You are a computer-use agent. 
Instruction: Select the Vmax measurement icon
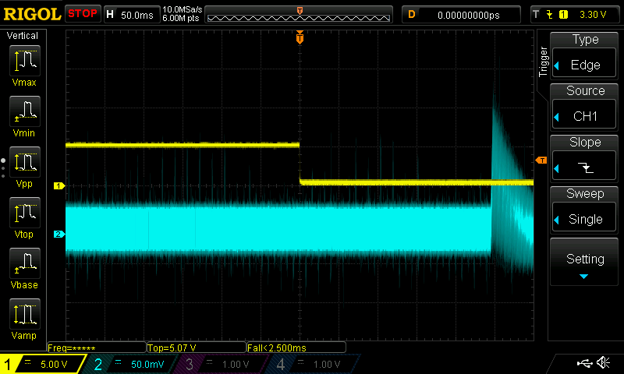pos(24,65)
